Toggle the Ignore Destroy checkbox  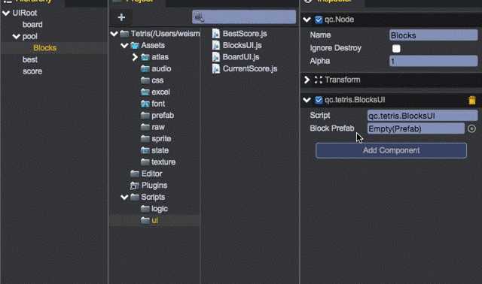[x=396, y=48]
